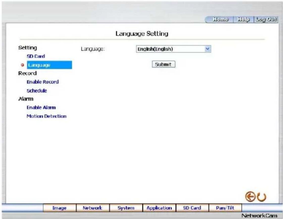283x219 pixels.
Task: Log Out of the camera
Action: [x=266, y=19]
